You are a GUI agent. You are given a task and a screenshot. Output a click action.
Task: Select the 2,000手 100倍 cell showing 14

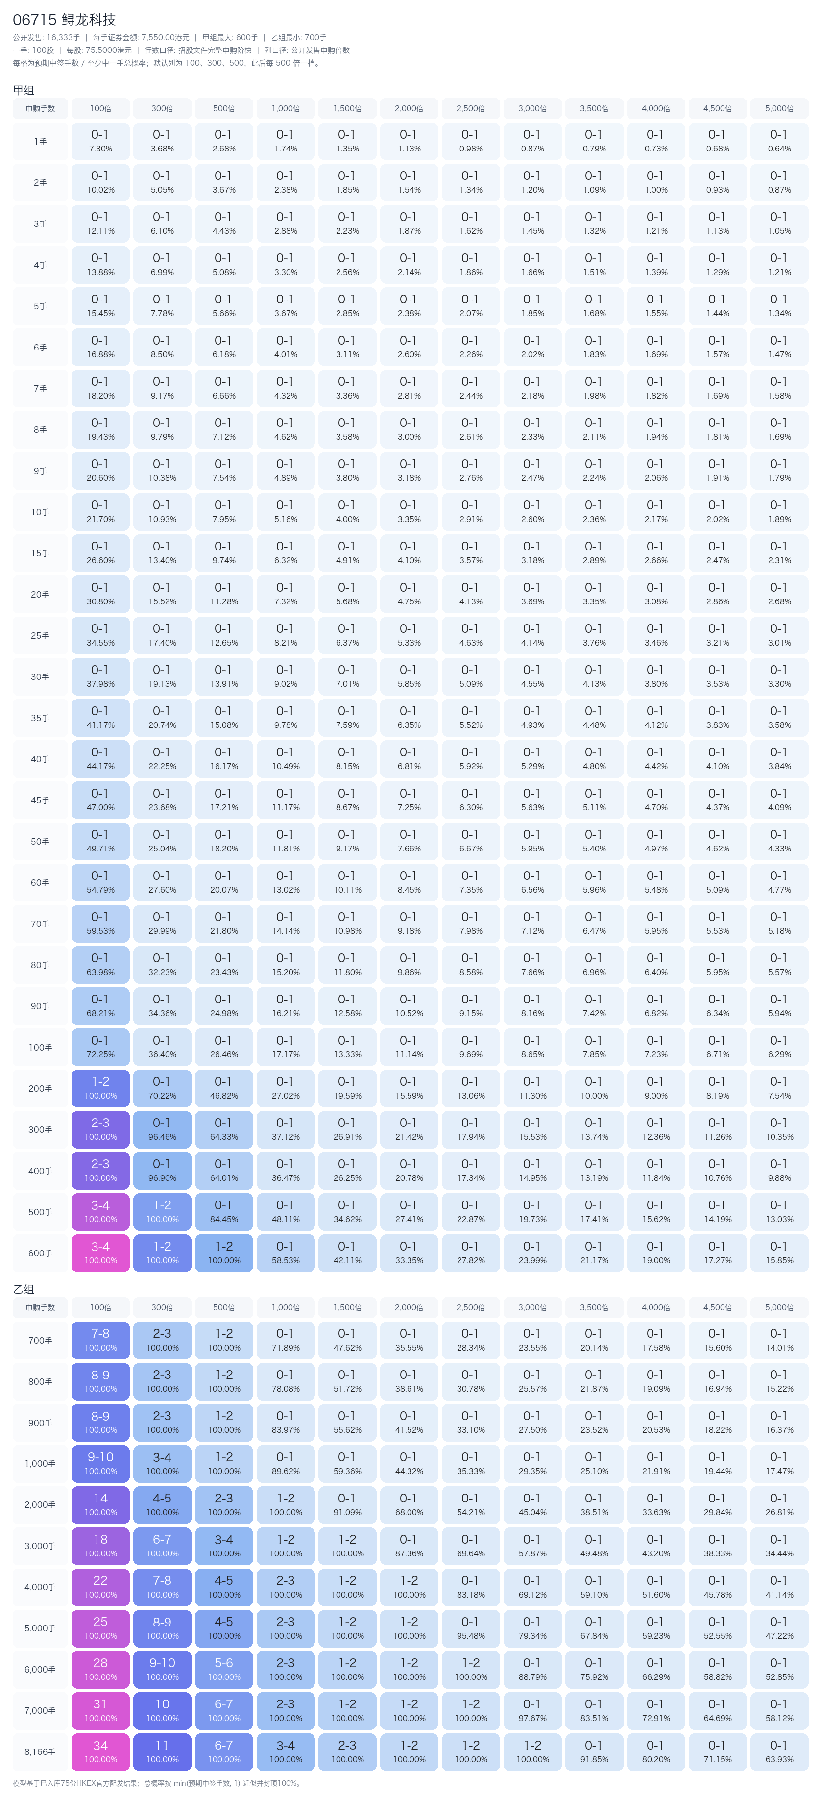[100, 1504]
